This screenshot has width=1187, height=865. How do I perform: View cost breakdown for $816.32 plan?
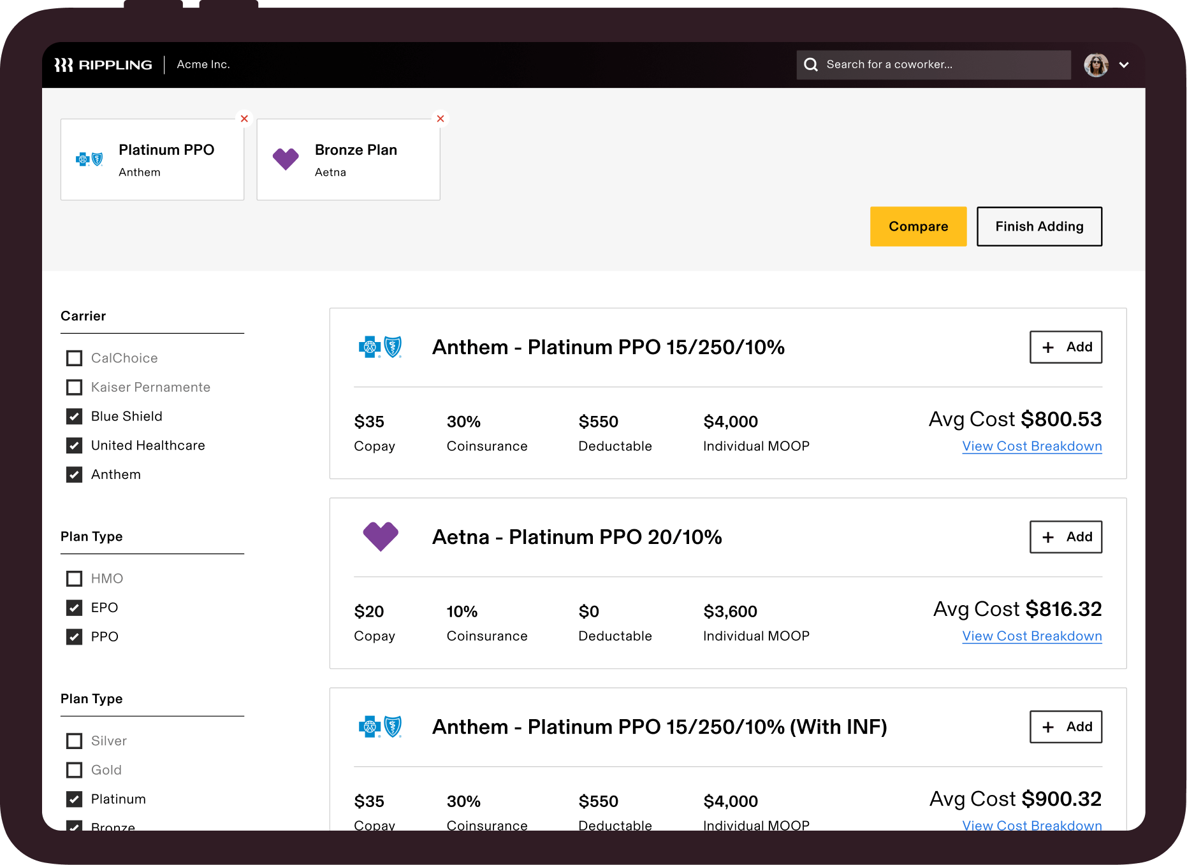1032,636
